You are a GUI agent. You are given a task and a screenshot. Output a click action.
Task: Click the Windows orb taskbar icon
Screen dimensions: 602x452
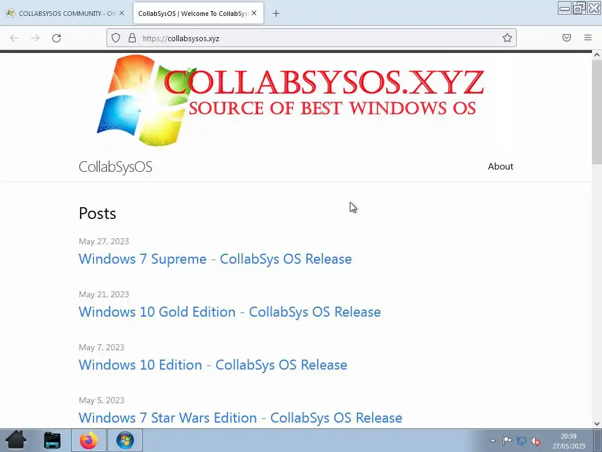tap(125, 440)
